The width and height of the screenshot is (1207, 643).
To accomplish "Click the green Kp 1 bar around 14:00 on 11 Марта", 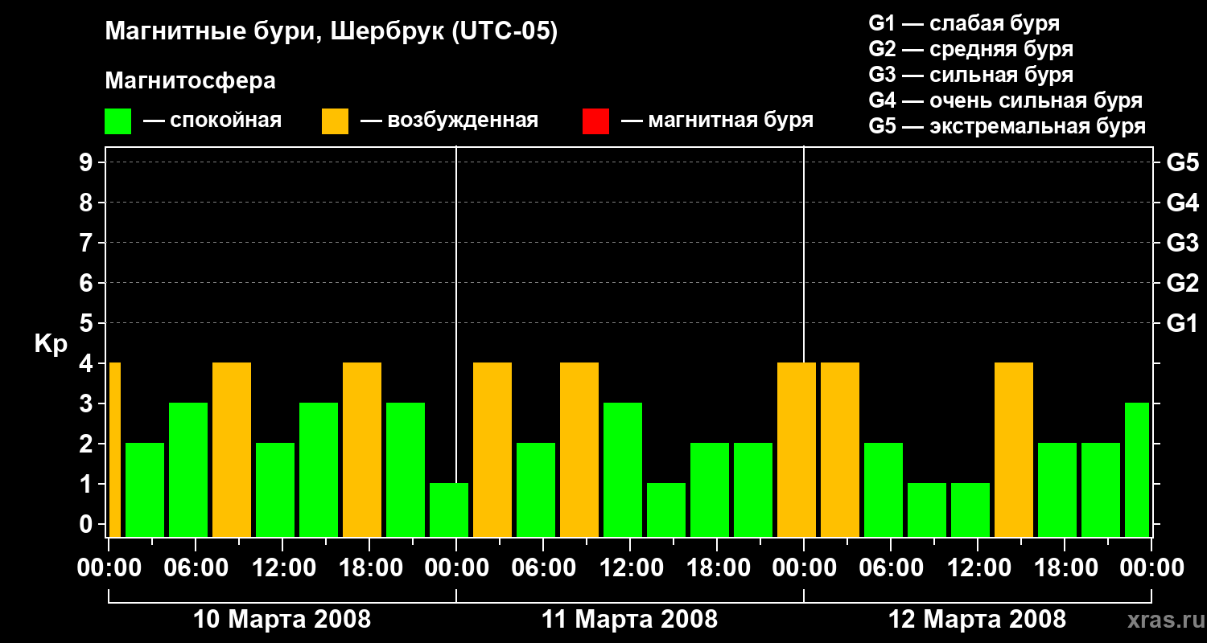I will pos(666,510).
